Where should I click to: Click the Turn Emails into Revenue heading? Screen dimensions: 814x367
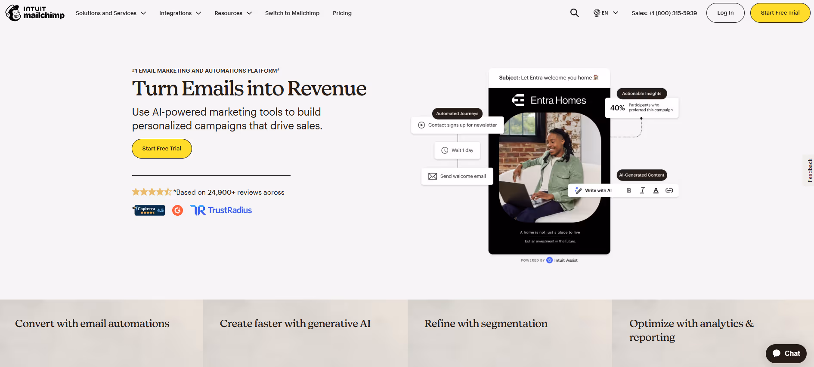(x=249, y=89)
